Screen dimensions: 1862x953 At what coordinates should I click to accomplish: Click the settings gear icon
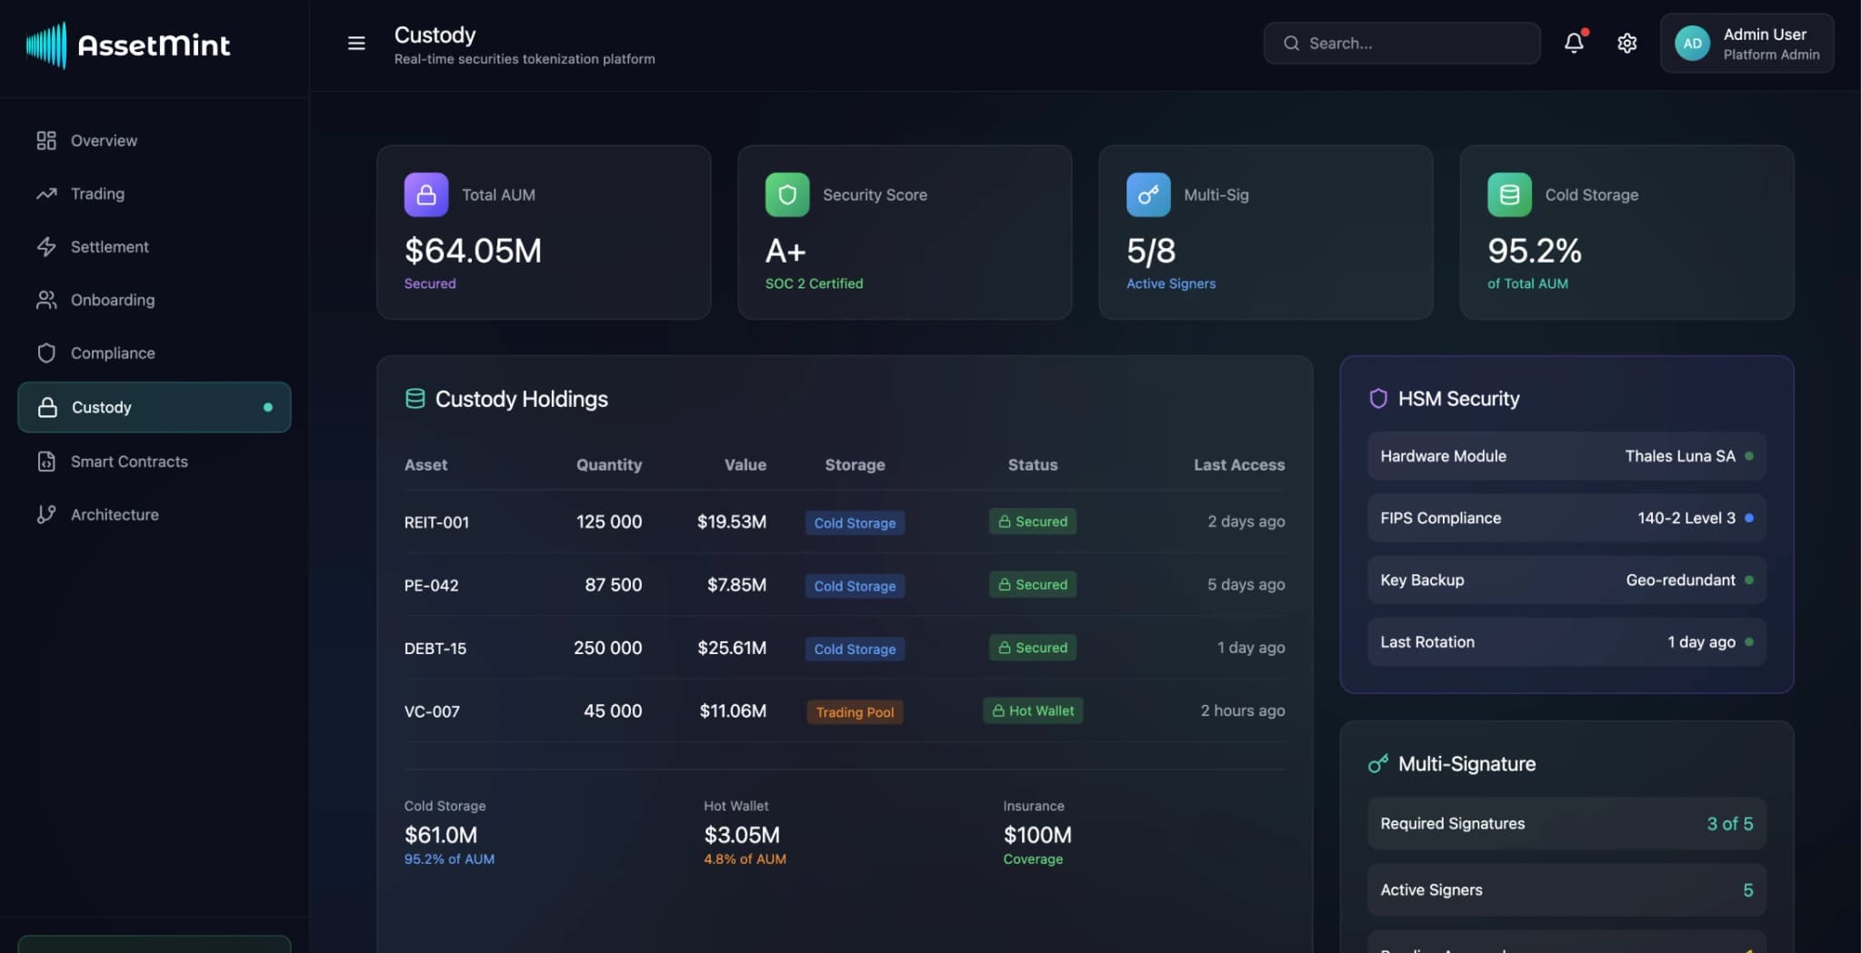(x=1627, y=43)
